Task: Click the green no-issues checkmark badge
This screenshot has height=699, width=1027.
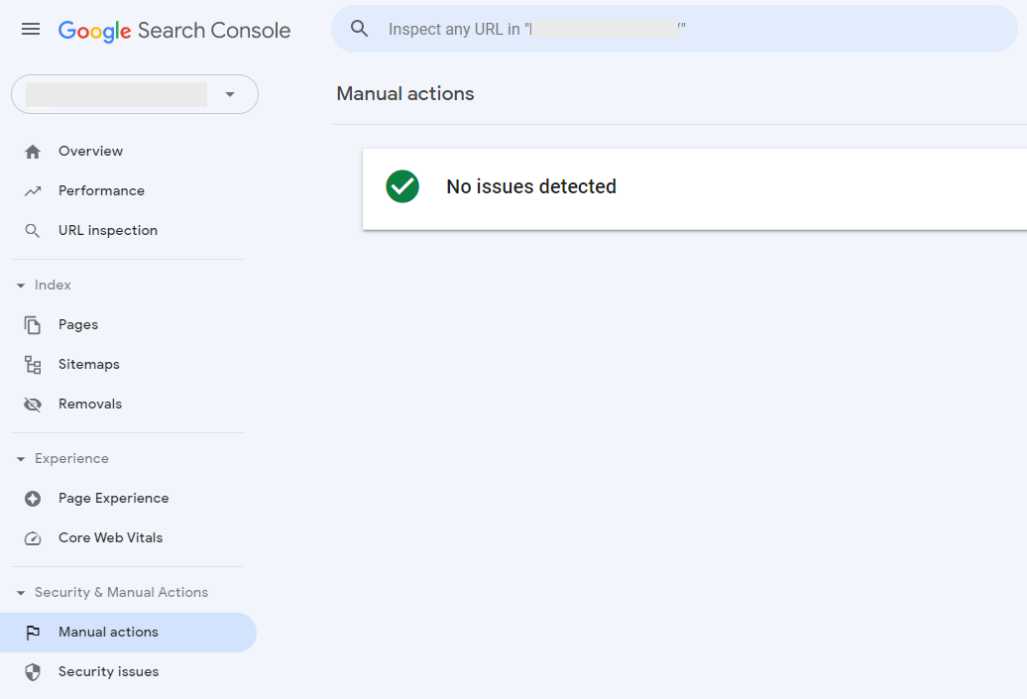Action: [x=401, y=186]
